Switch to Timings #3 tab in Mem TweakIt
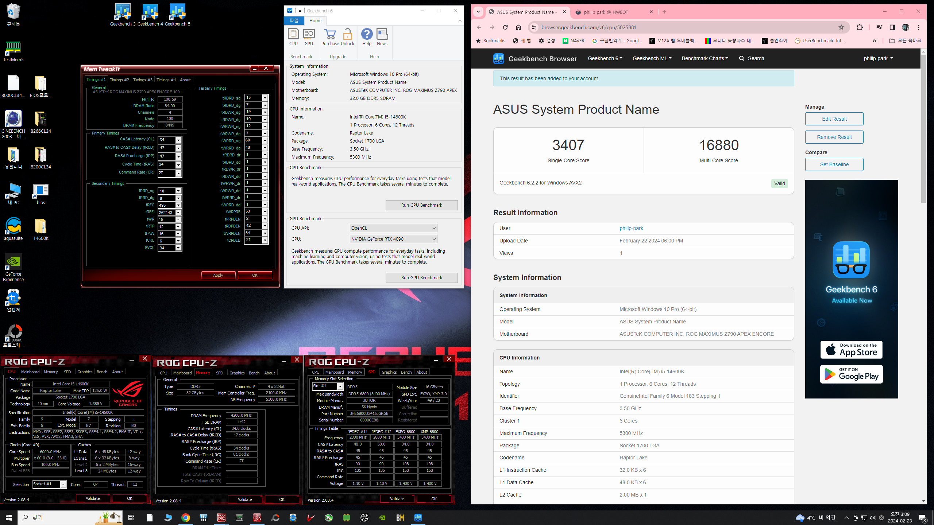This screenshot has width=934, height=525. (143, 80)
